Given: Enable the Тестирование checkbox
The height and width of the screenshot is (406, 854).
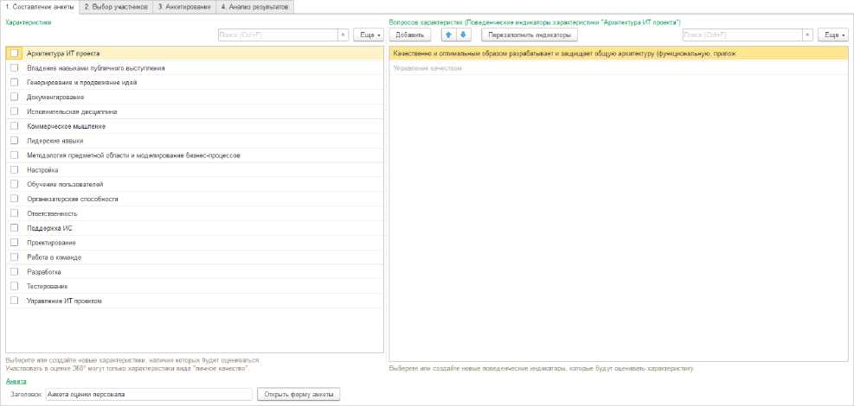Looking at the screenshot, I should point(14,285).
